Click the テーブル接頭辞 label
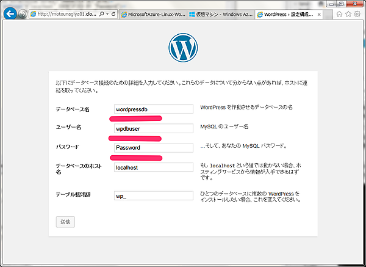The height and width of the screenshot is (267, 366). click(73, 194)
